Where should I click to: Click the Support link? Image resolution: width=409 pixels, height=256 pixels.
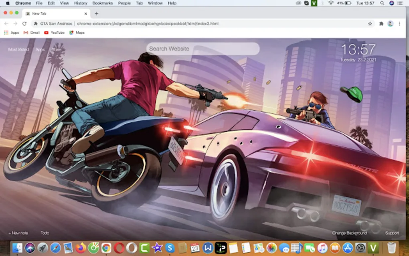coord(392,233)
